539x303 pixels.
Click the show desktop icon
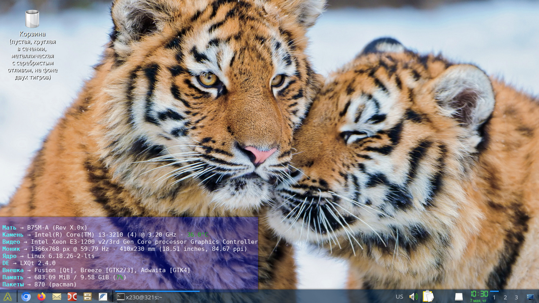point(530,297)
